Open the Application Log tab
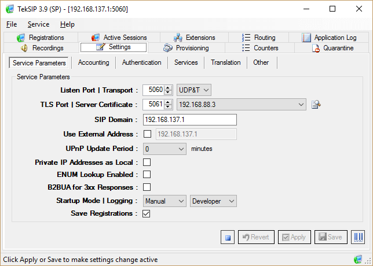Image resolution: width=373 pixels, height=266 pixels. [x=329, y=38]
